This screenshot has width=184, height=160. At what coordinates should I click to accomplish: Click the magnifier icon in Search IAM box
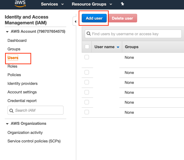tap(11, 110)
